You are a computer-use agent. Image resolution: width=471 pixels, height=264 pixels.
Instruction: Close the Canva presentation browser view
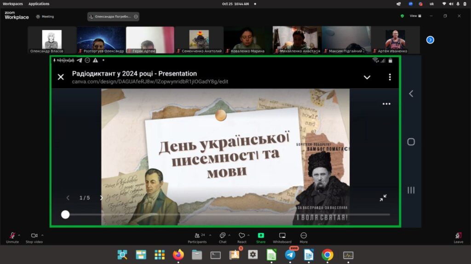pyautogui.click(x=61, y=77)
